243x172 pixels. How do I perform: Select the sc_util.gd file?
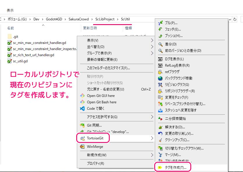(x=20, y=61)
